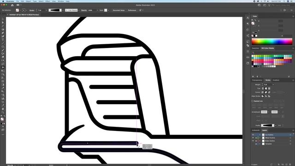Select the Hand tool in the toolbar
Screen dimensions: 295x166
3,109
